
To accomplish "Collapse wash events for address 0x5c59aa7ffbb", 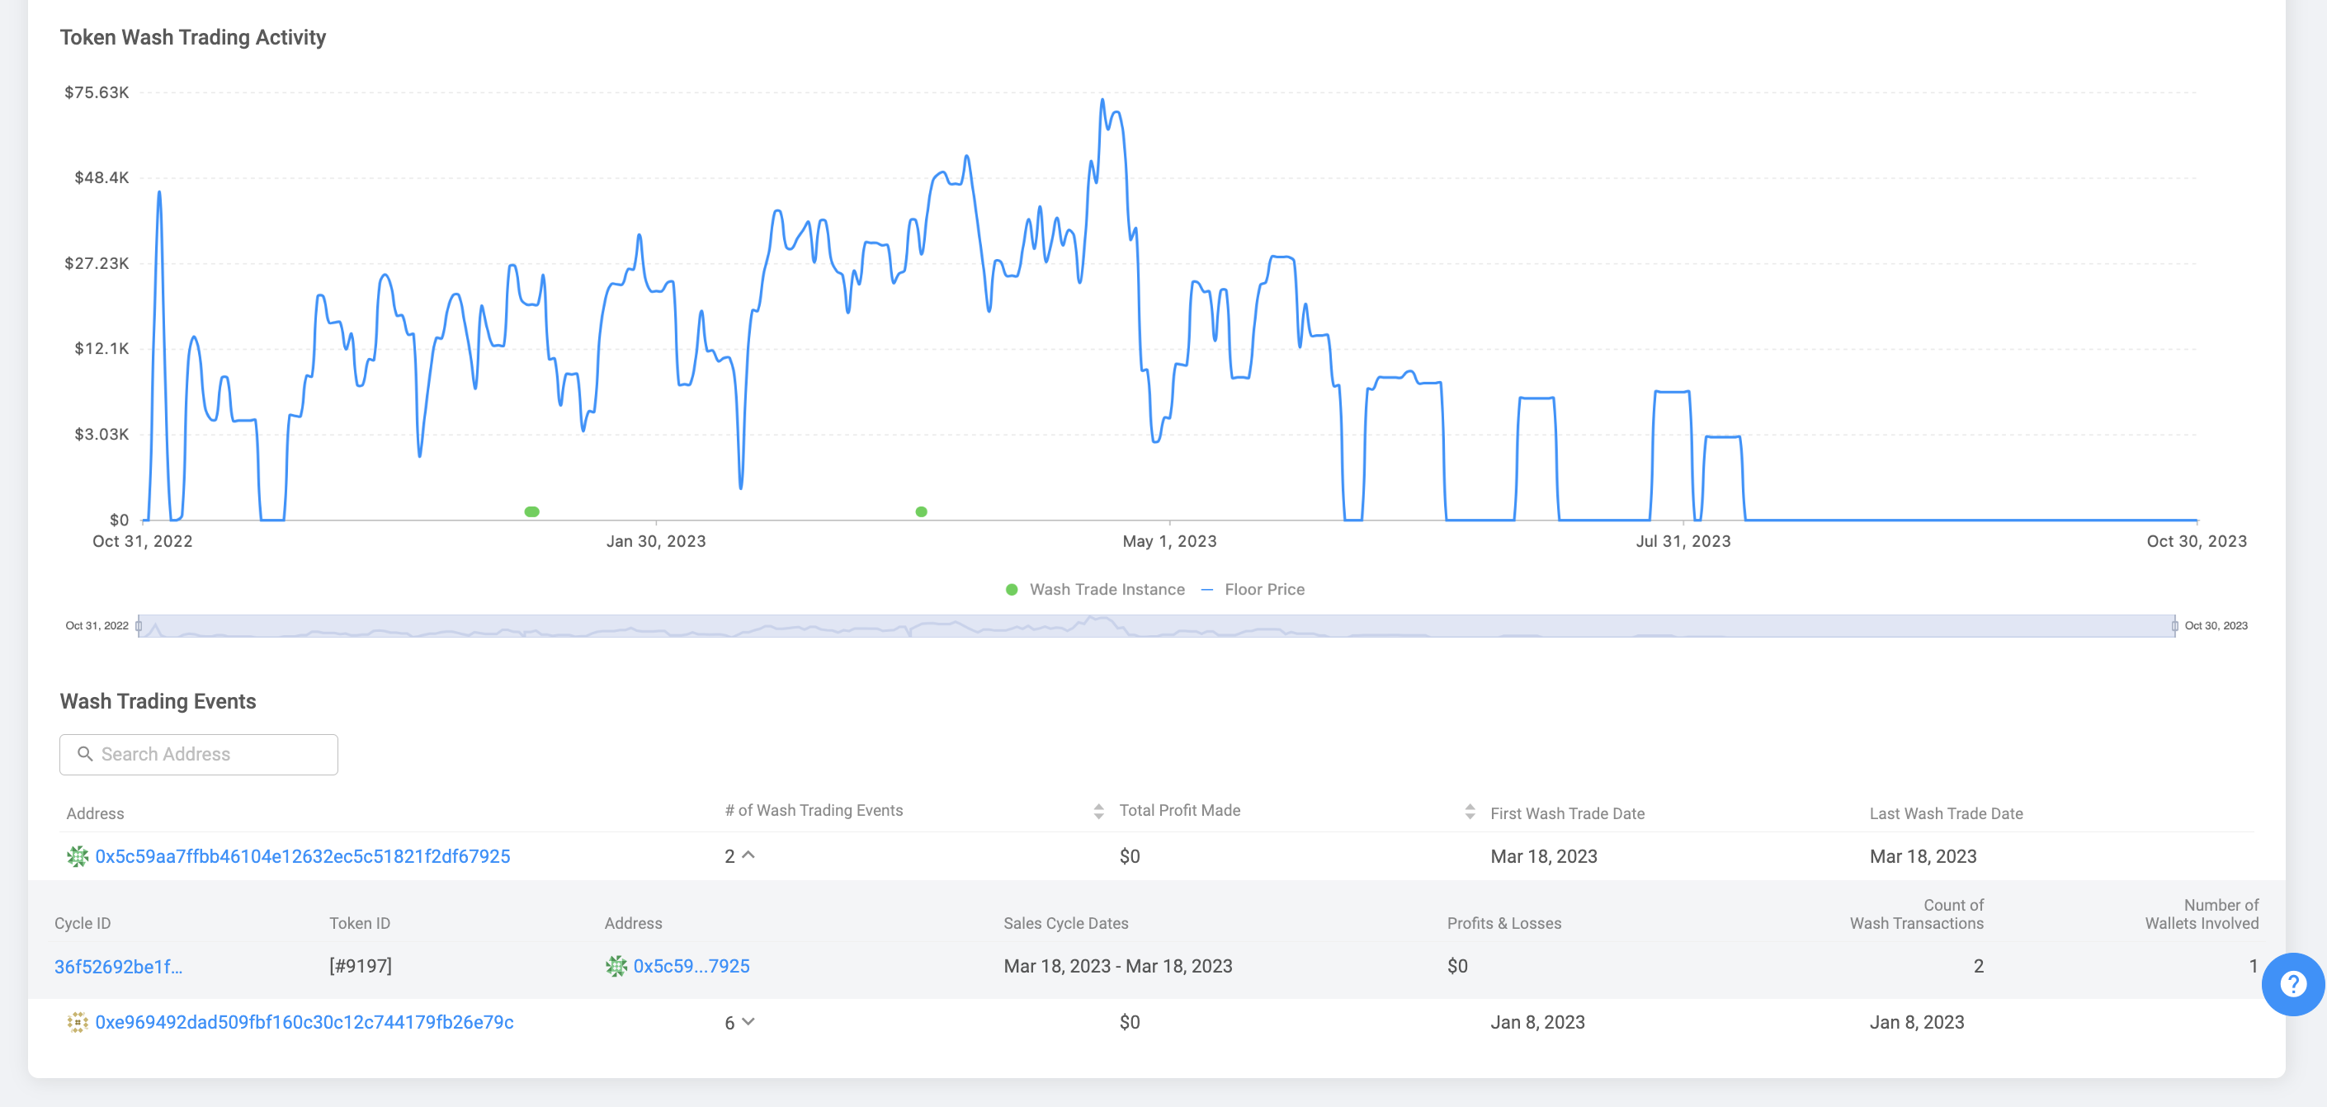I will [749, 855].
